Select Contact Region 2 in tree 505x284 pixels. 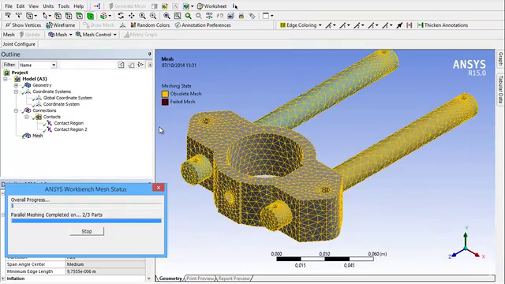click(70, 129)
